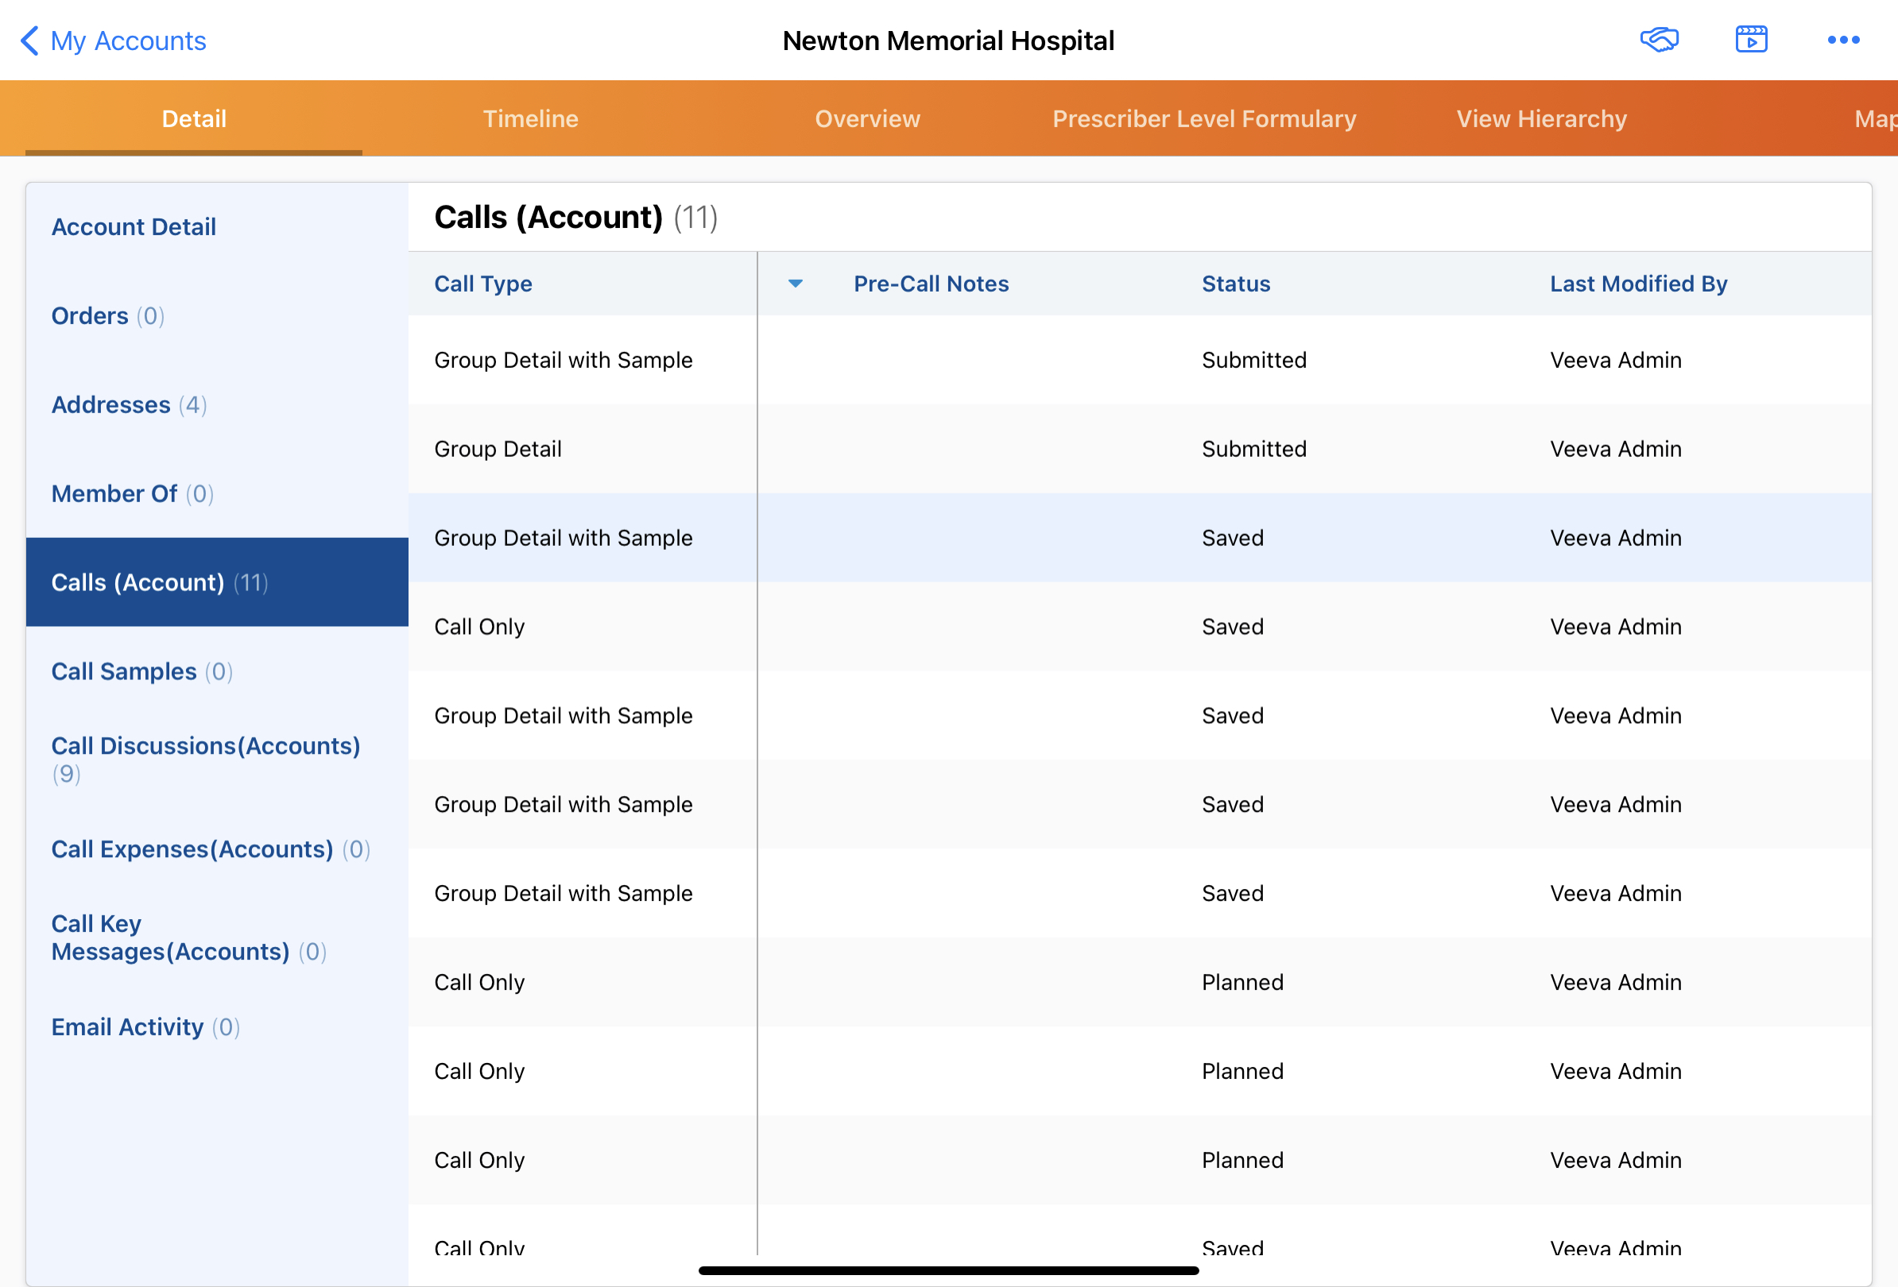
Task: Open the three-dot more options menu
Action: [x=1842, y=40]
